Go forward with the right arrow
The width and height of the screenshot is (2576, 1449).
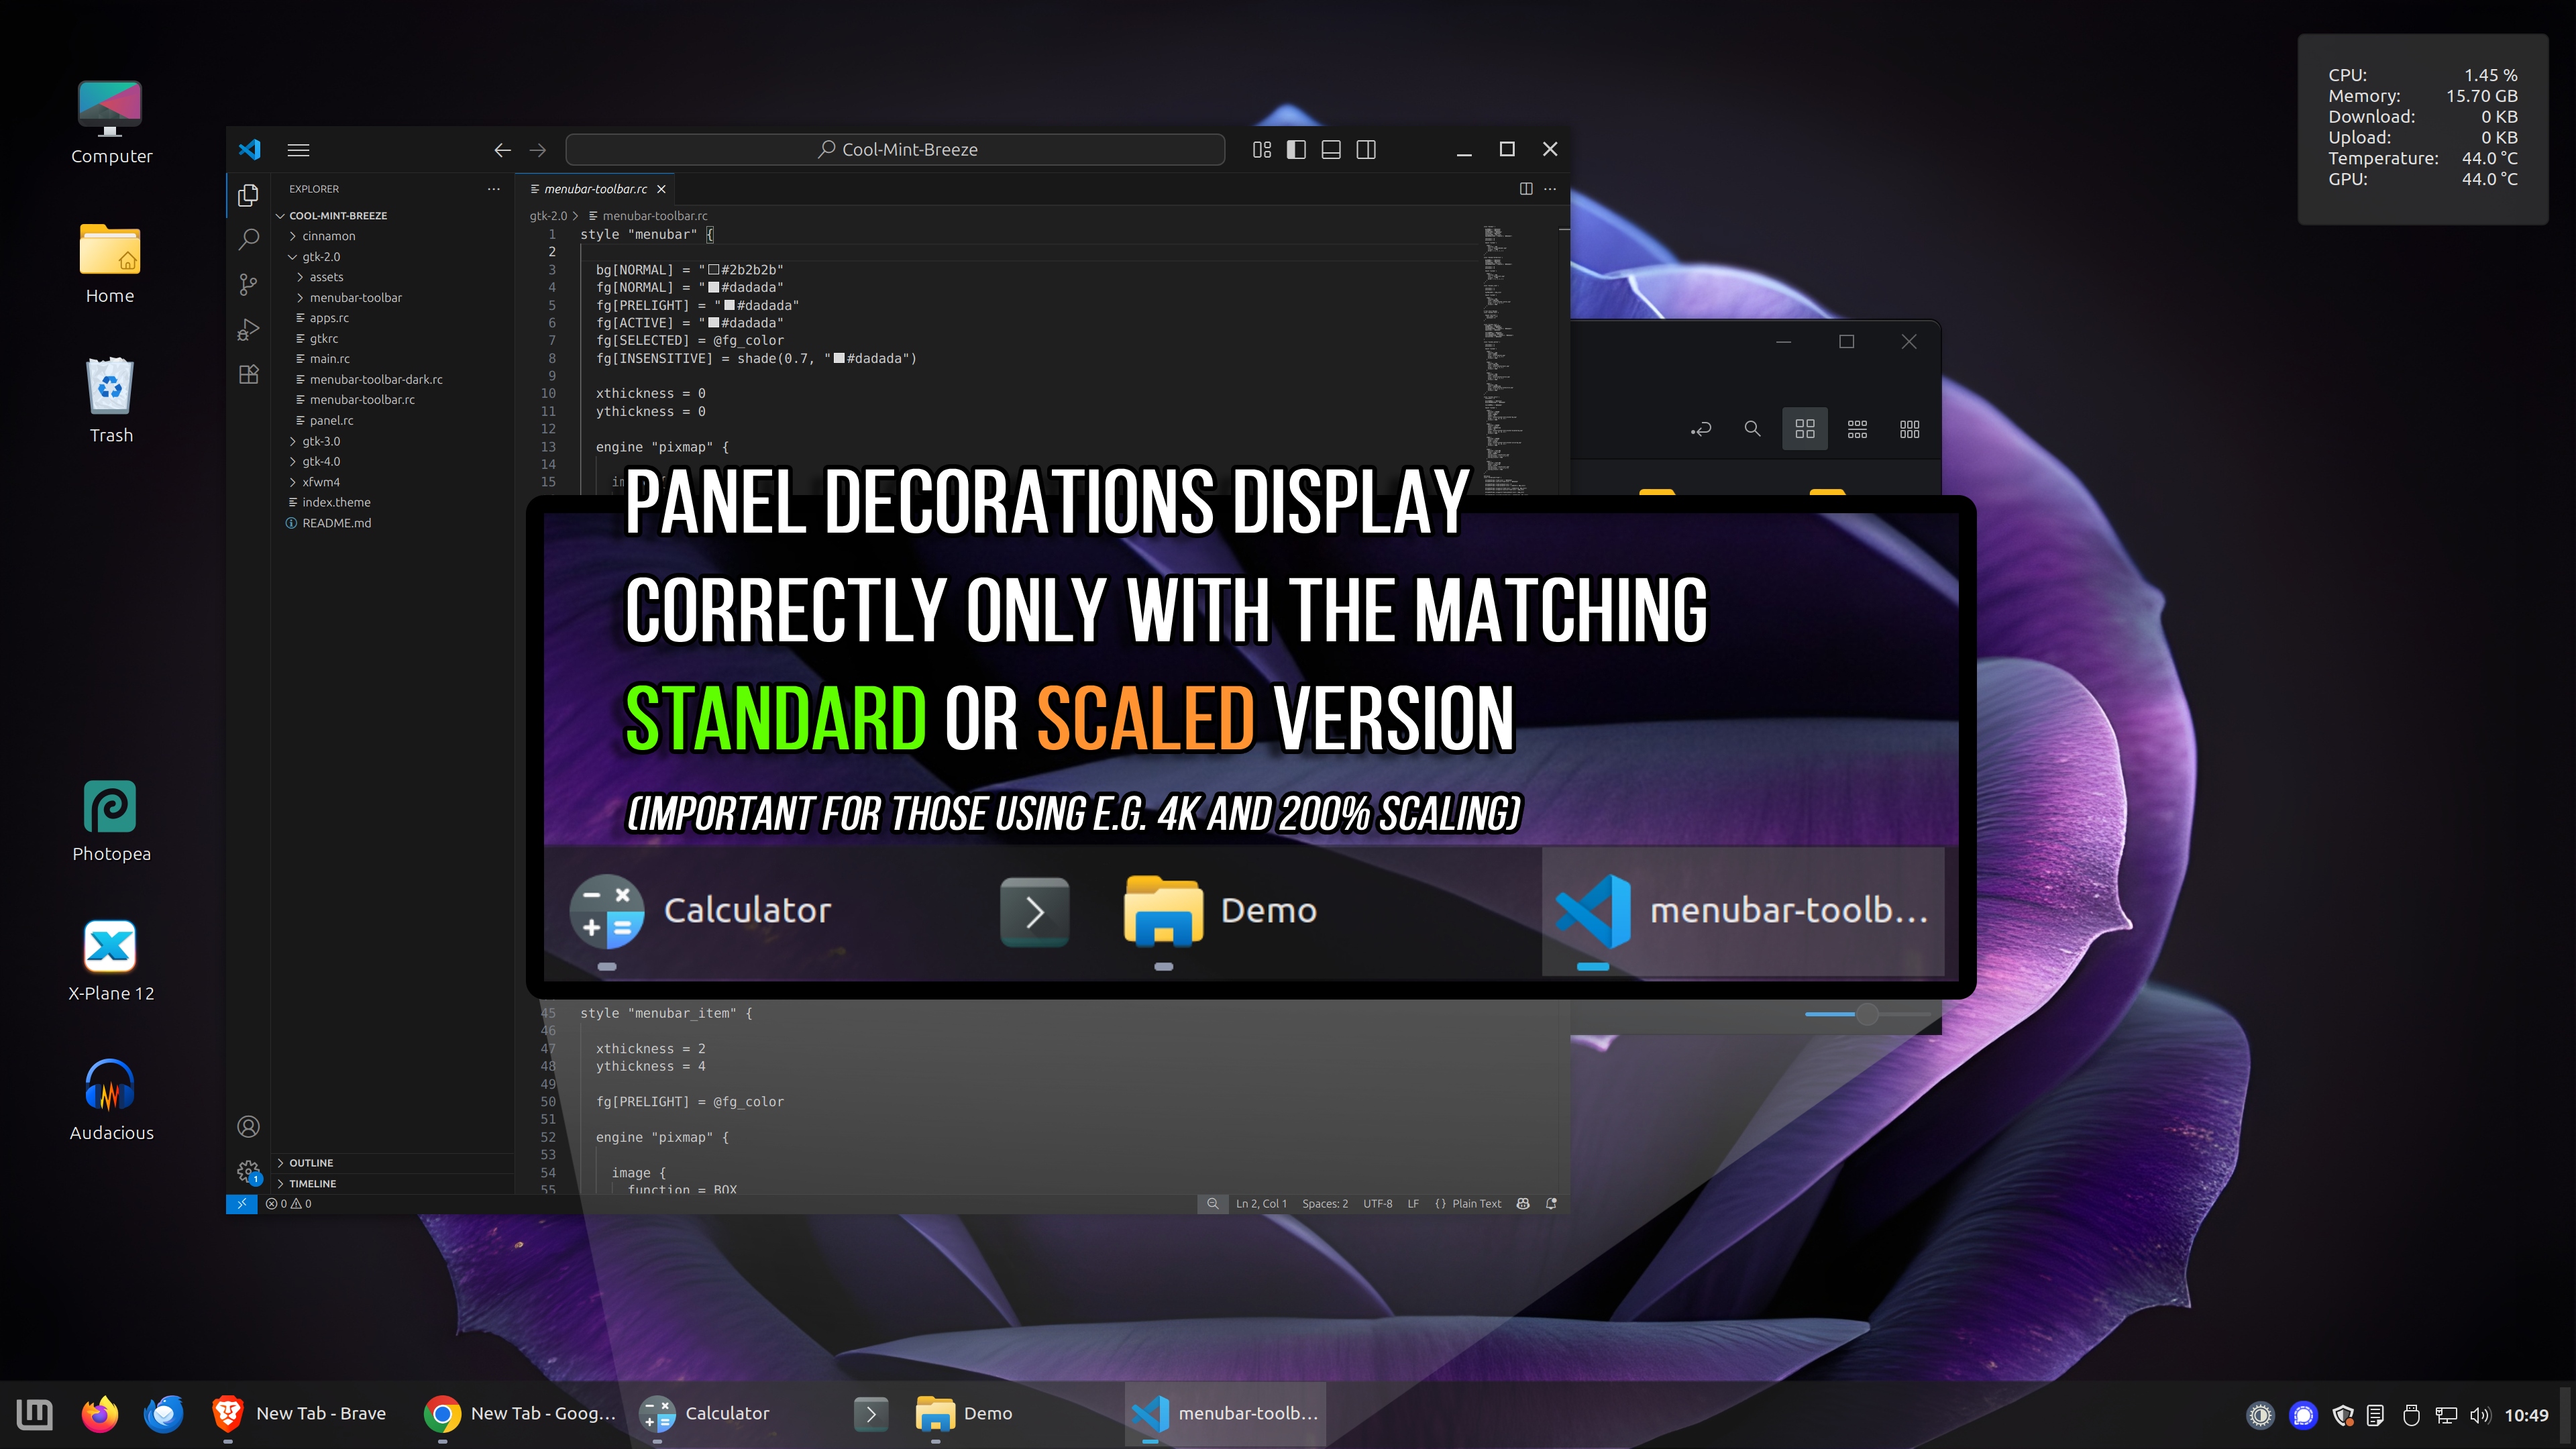(538, 150)
